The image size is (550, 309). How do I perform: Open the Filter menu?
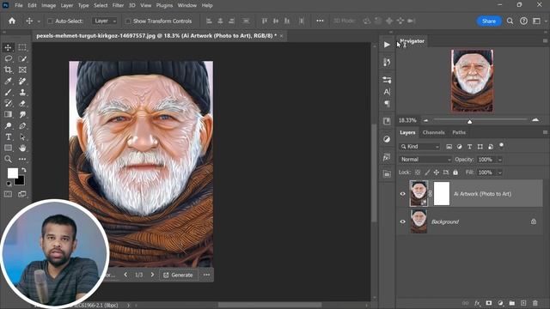[118, 5]
